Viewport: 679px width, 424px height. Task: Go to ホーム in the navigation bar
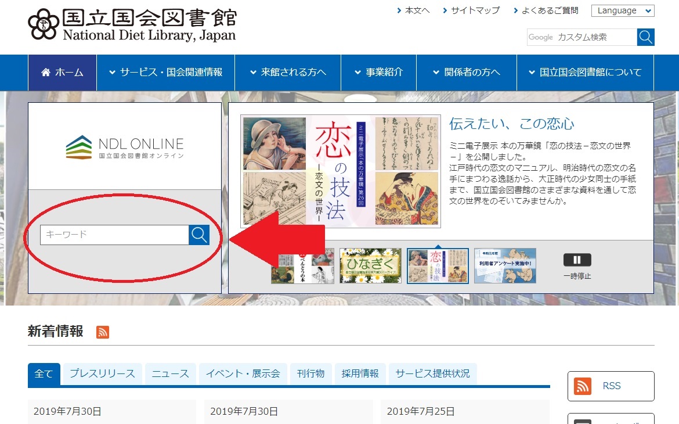pyautogui.click(x=62, y=73)
